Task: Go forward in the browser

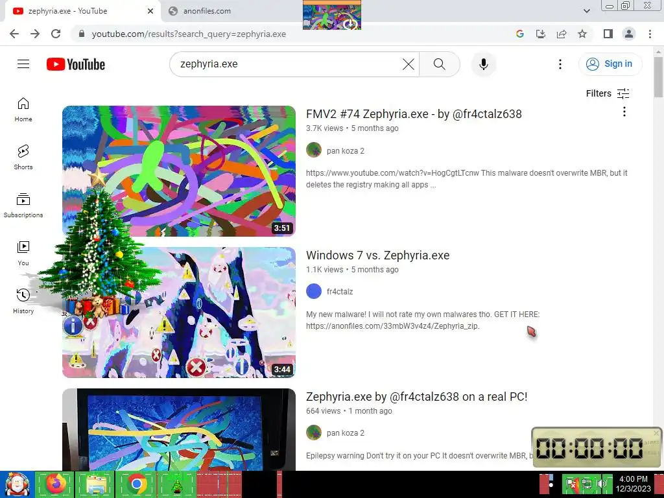Action: 35,34
